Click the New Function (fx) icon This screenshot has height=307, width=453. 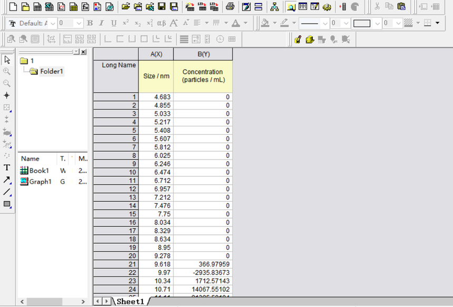85,7
